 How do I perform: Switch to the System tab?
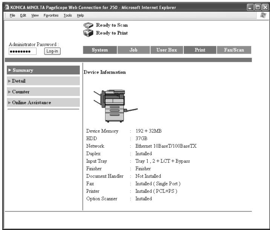tap(100, 50)
